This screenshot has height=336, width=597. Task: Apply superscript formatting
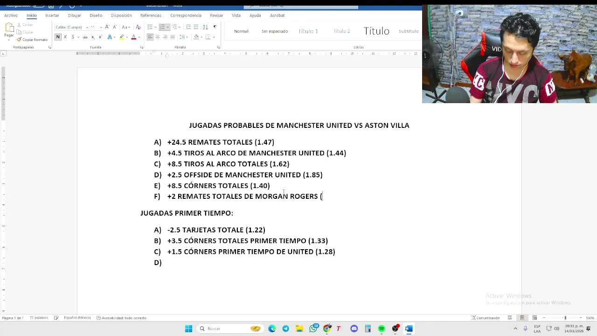pyautogui.click(x=100, y=37)
